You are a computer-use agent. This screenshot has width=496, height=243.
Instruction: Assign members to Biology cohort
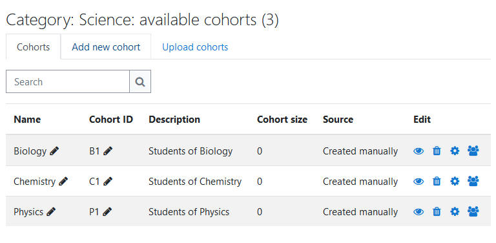(x=473, y=151)
